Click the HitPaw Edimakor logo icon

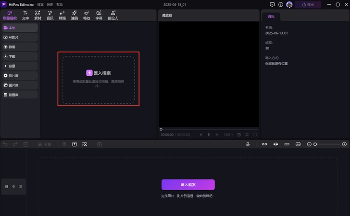pos(4,4)
